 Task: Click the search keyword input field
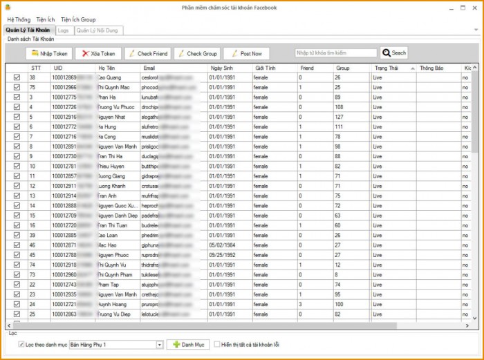(x=336, y=53)
